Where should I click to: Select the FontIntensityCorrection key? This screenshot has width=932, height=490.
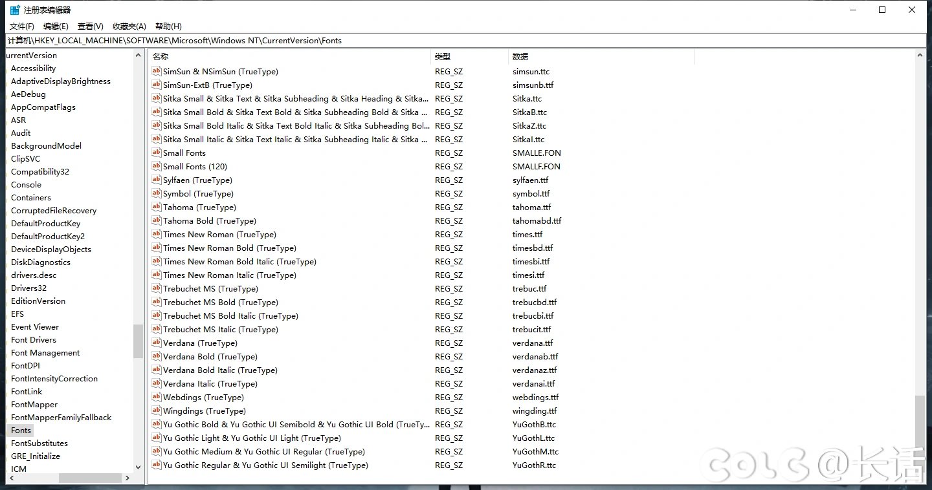54,379
